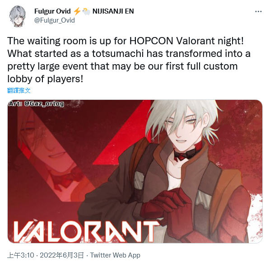Click Fulgur Ovid's profile avatar
This screenshot has width=270, height=267.
click(x=18, y=16)
